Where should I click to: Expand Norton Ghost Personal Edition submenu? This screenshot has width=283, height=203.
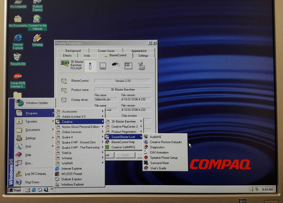[x=80, y=127]
